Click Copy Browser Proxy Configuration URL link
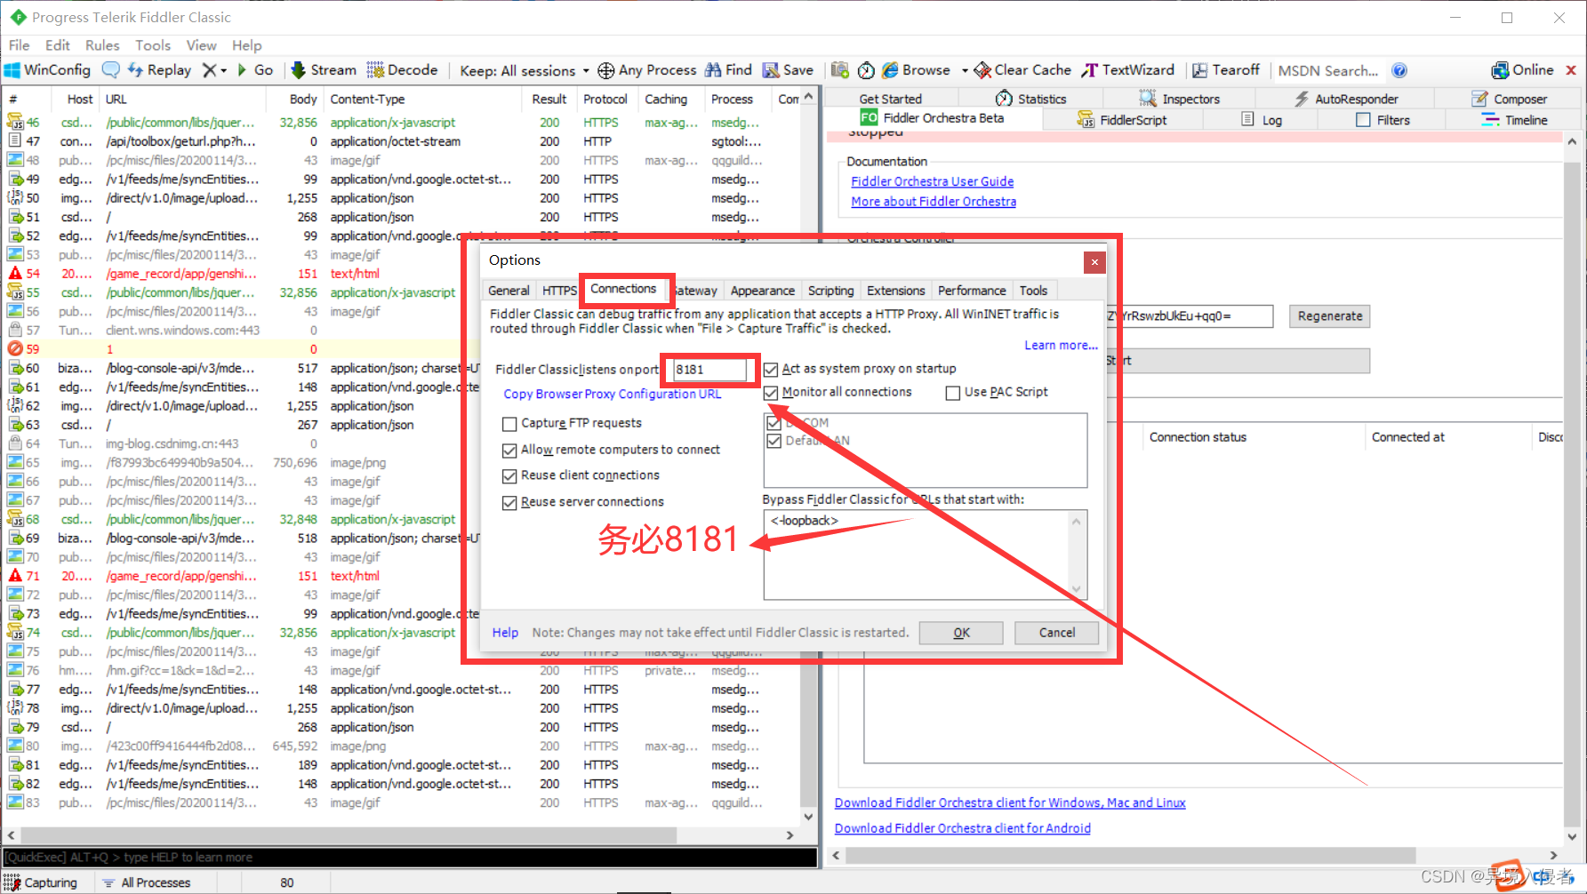 pyautogui.click(x=613, y=395)
